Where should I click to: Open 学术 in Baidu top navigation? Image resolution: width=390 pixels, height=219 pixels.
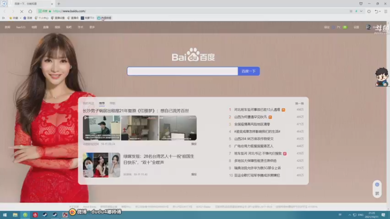[80, 27]
